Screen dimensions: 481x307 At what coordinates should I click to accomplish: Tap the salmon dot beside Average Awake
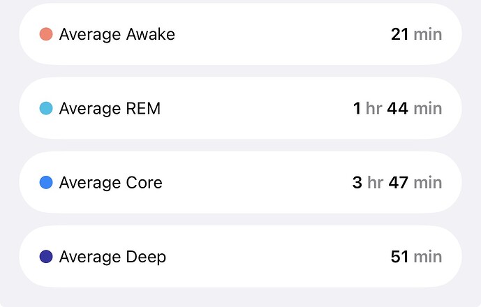(46, 34)
